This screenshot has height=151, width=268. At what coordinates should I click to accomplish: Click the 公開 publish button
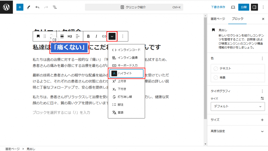[x=243, y=7]
